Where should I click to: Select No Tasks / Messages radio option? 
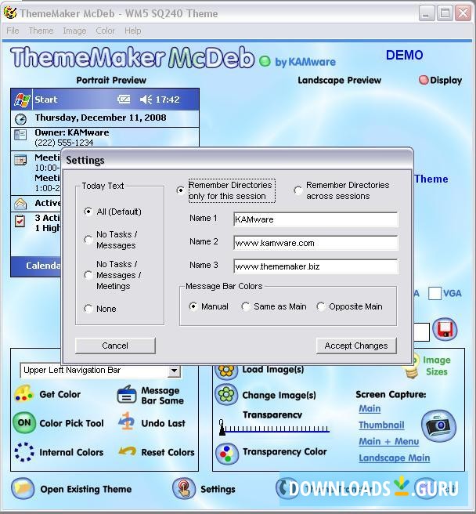tap(88, 240)
